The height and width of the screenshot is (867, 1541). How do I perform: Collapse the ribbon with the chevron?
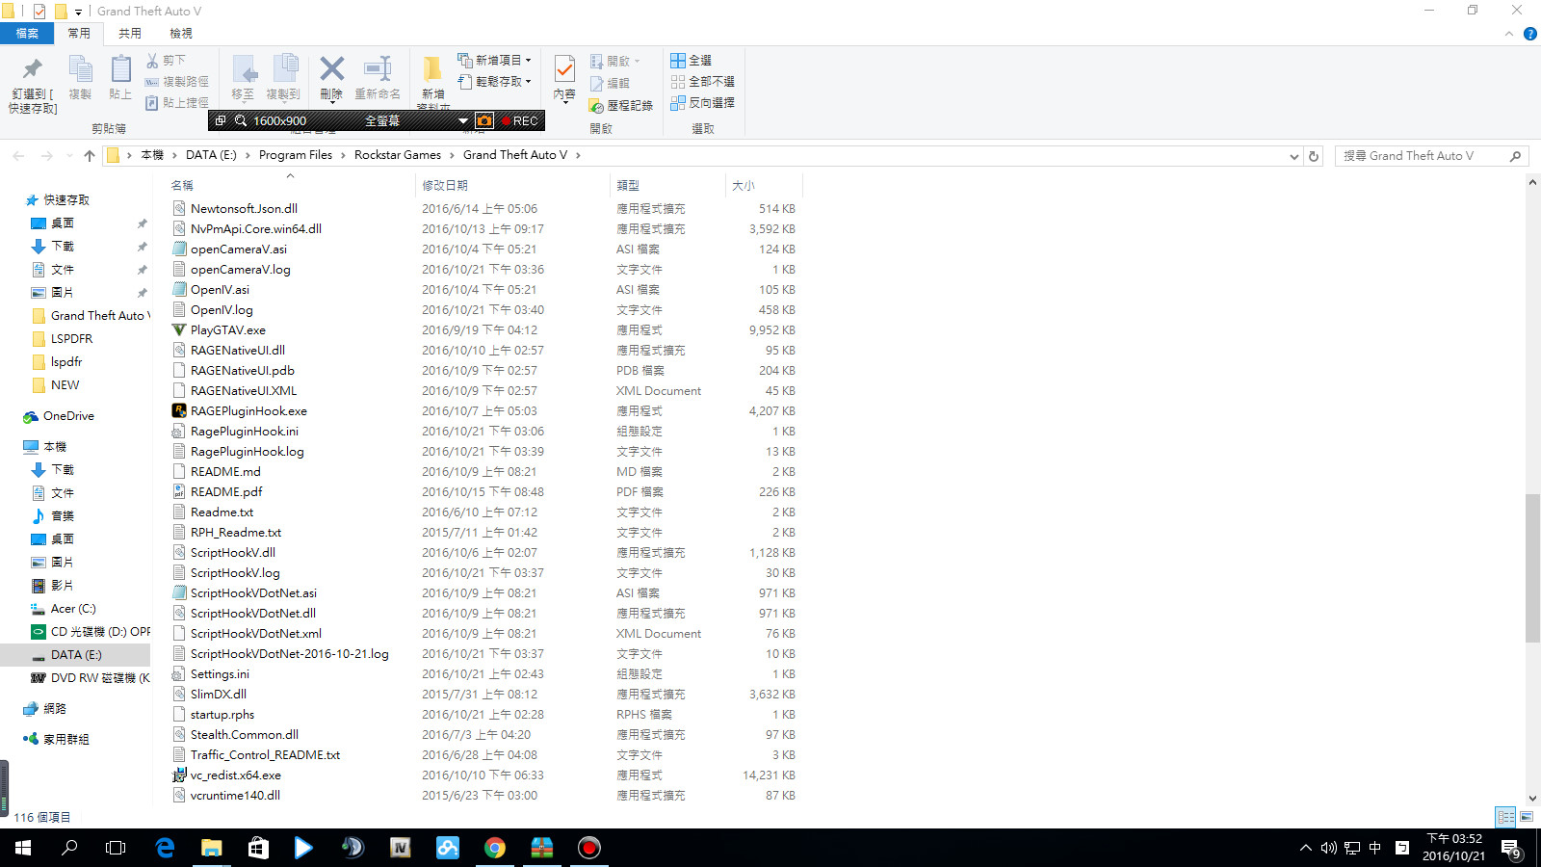click(1509, 34)
